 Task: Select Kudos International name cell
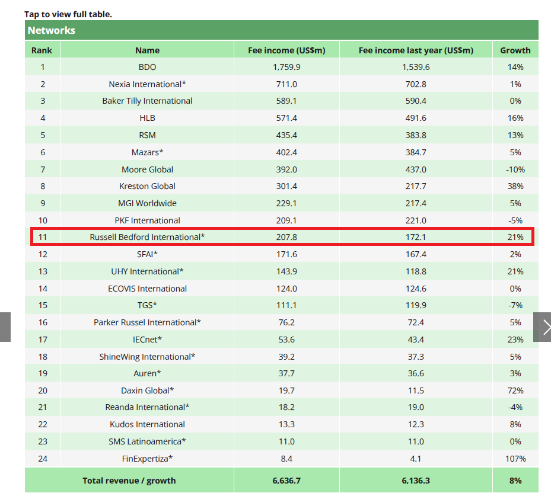(147, 424)
